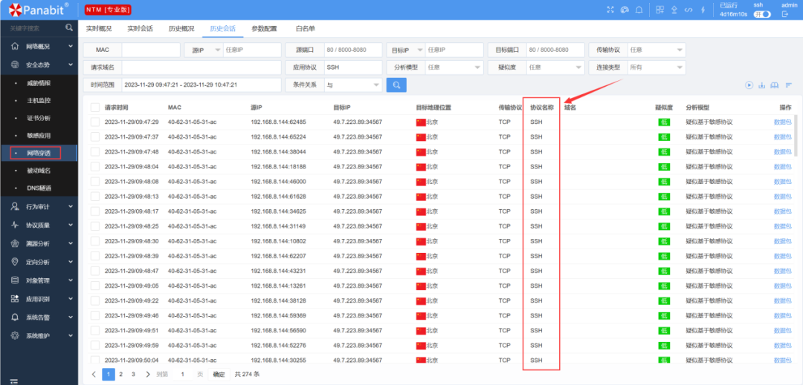Expand the 应用识别 sidebar menu
Image resolution: width=803 pixels, height=385 pixels.
click(39, 299)
